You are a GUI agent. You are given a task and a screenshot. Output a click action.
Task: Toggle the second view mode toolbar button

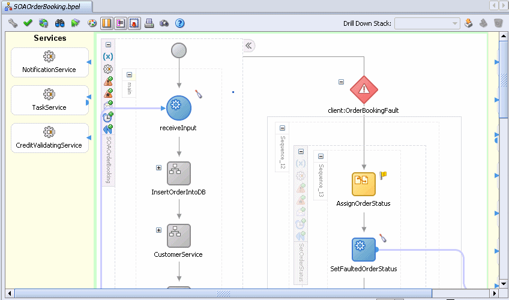[x=121, y=23]
